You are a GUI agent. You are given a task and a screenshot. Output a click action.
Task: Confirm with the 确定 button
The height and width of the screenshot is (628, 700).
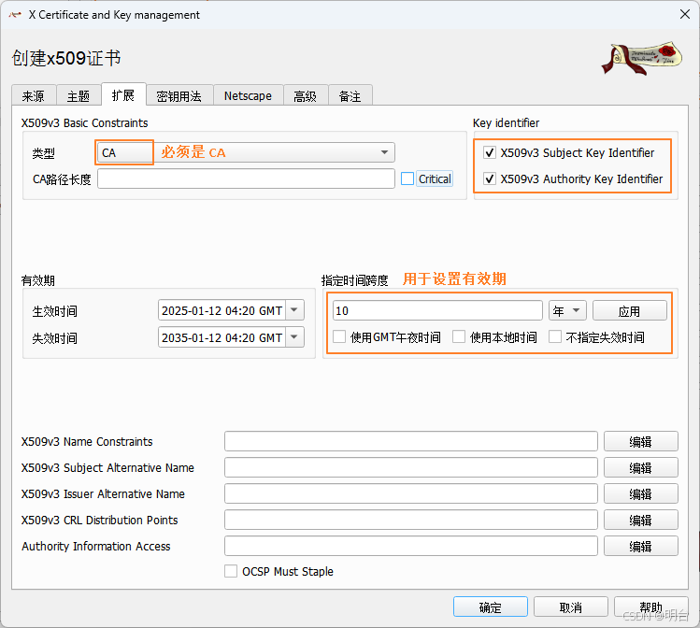(491, 607)
